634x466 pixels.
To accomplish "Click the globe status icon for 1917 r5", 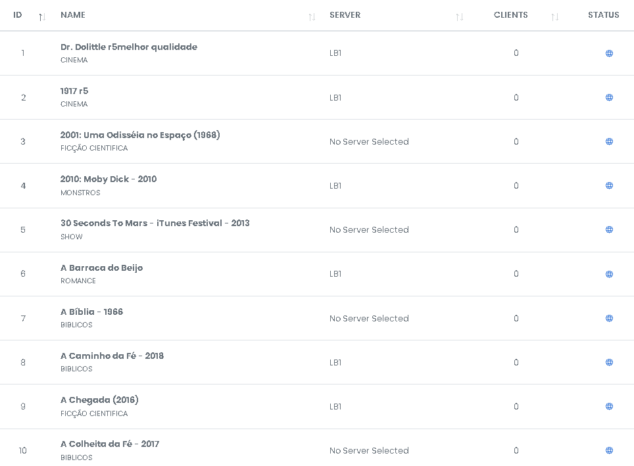I will click(609, 97).
